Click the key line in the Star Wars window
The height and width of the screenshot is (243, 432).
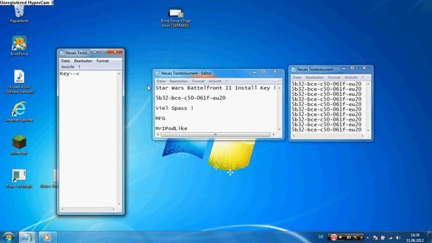pos(190,98)
